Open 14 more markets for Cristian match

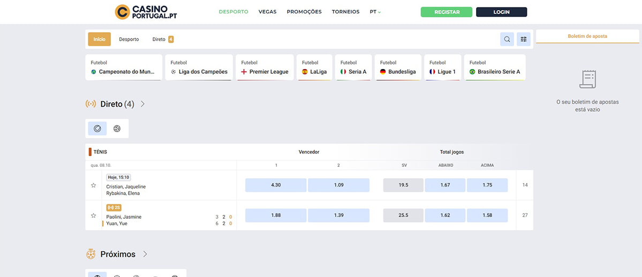[525, 185]
